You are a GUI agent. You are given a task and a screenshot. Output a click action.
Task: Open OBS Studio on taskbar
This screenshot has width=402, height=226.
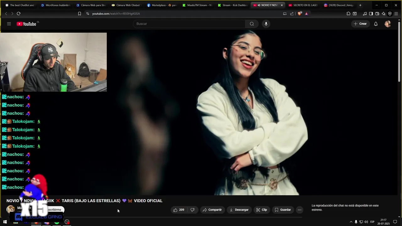(x=67, y=222)
